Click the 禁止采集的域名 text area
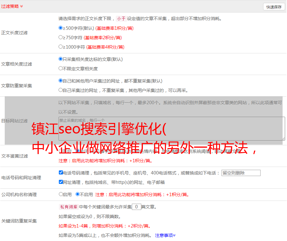Image resolution: width=287 pixels, height=241 pixels. (x=172, y=128)
